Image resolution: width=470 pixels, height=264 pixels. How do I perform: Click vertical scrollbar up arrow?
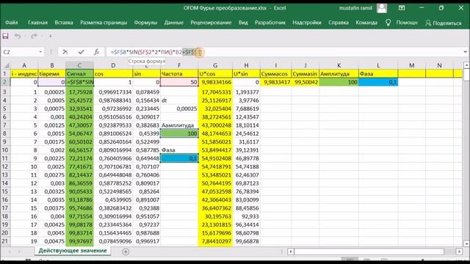[x=466, y=65]
